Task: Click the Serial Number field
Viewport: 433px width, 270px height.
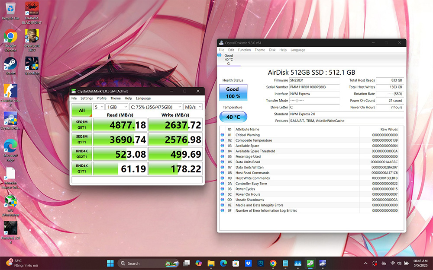Action: 314,87
